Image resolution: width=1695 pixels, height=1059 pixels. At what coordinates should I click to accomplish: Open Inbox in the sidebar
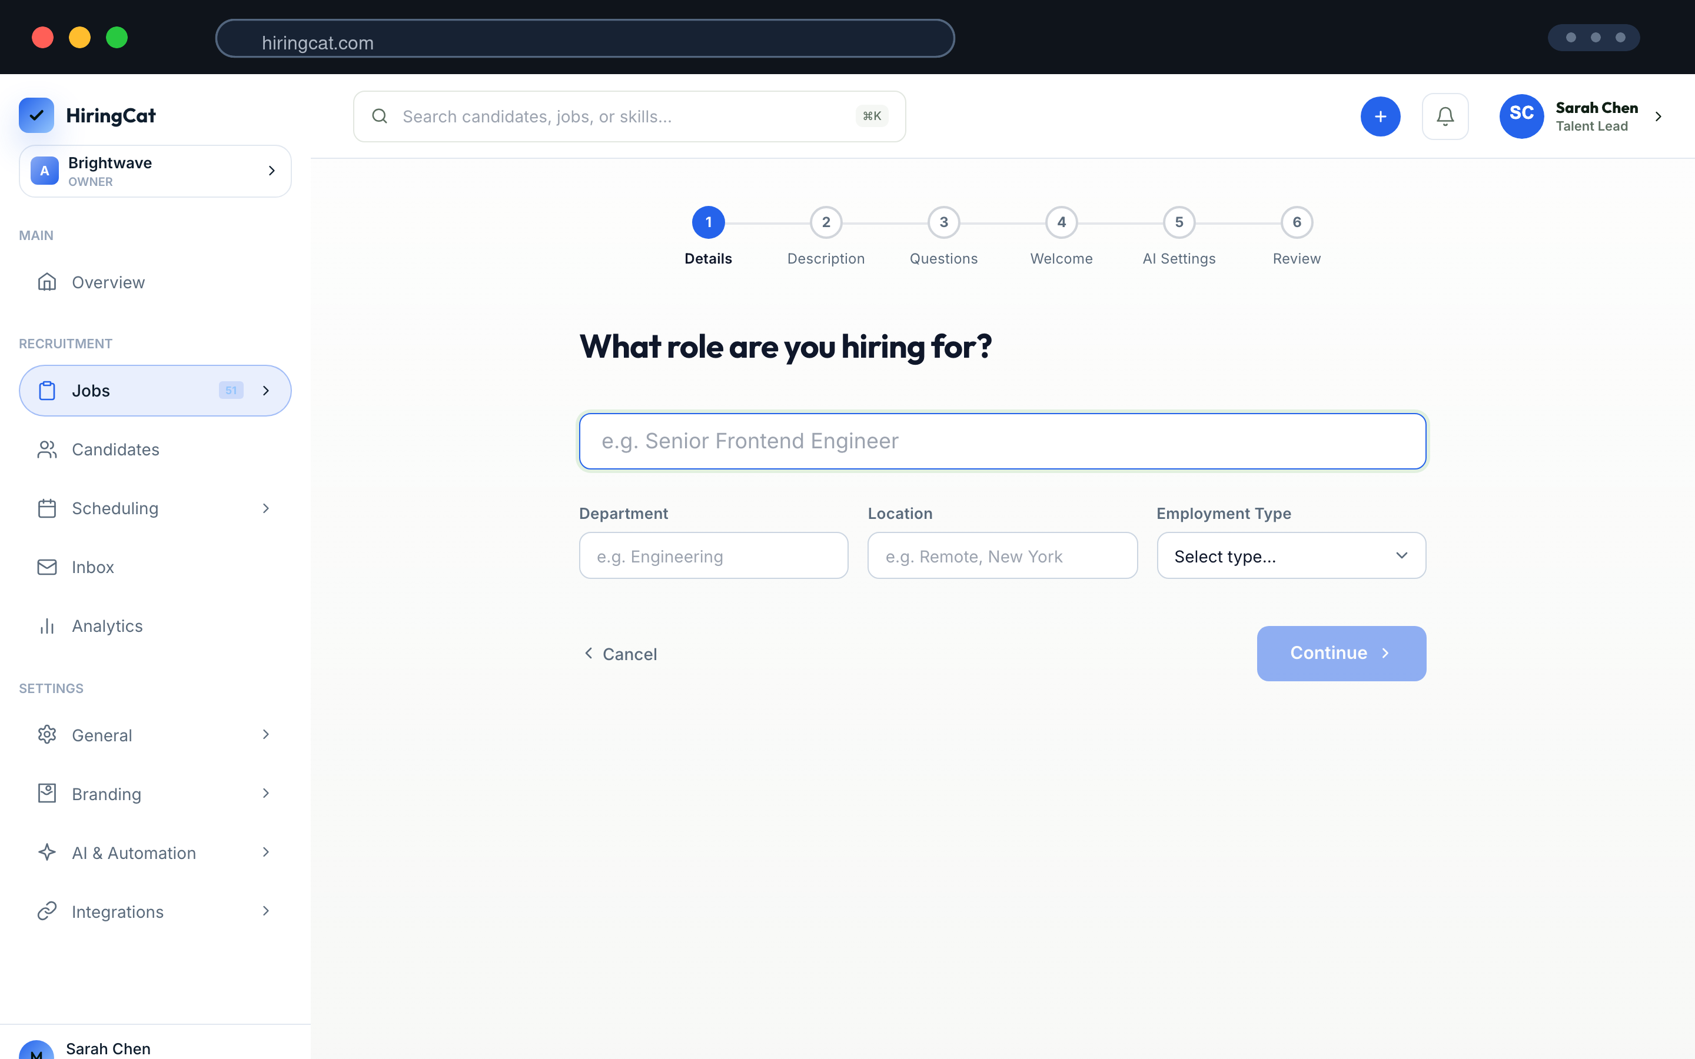[155, 567]
